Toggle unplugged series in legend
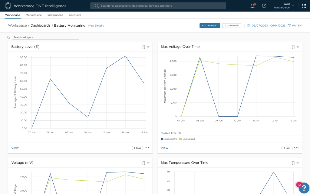This screenshot has height=194, width=310. pyautogui.click(x=187, y=139)
